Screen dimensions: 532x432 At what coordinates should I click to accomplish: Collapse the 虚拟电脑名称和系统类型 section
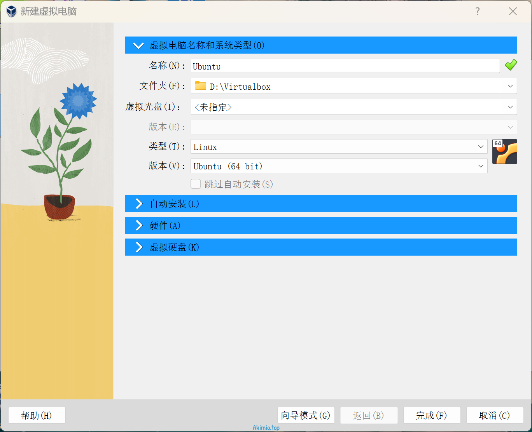click(x=138, y=45)
